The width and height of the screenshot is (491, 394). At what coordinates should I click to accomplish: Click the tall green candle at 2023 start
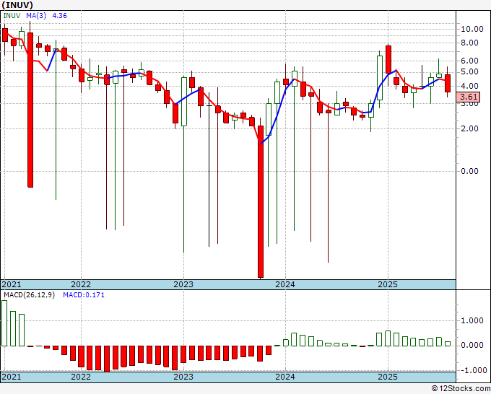click(x=184, y=102)
